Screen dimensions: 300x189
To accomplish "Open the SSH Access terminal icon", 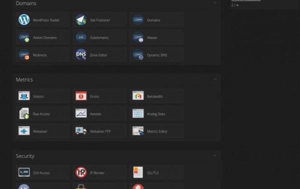I will (24, 172).
